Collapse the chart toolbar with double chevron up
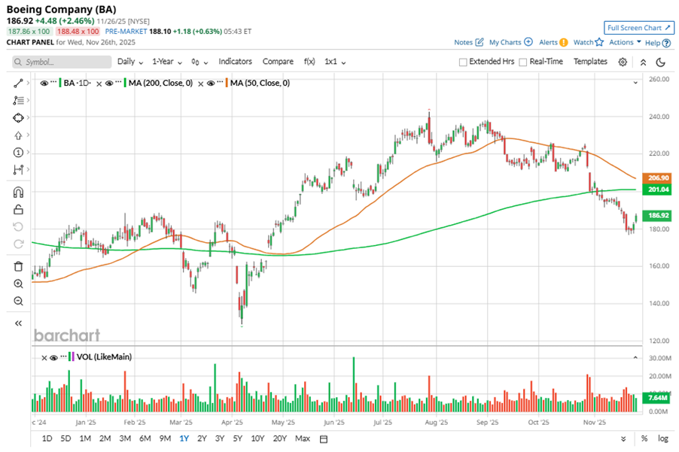Image resolution: width=679 pixels, height=452 pixels. pos(643,62)
